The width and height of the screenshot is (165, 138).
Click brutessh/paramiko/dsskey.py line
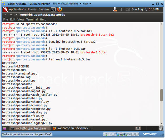25,112
